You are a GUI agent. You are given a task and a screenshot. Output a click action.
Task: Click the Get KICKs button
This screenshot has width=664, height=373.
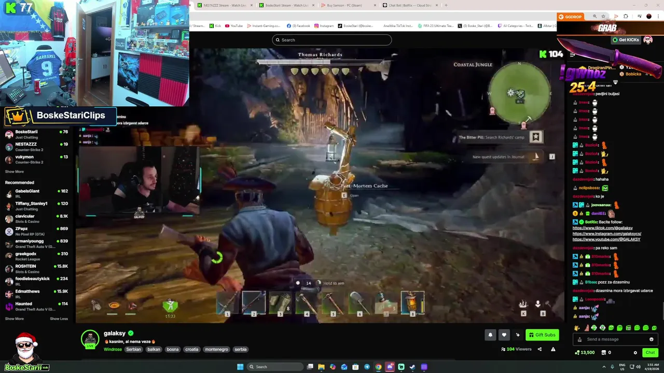coord(626,40)
